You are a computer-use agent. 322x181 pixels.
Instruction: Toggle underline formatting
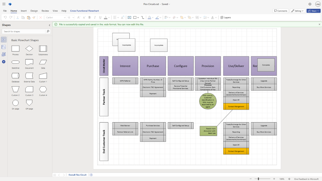coord(100,17)
